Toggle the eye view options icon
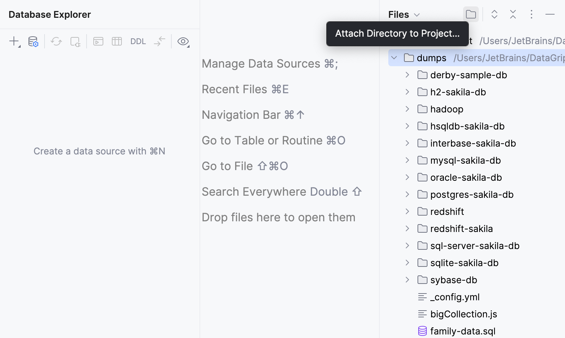 coord(183,41)
